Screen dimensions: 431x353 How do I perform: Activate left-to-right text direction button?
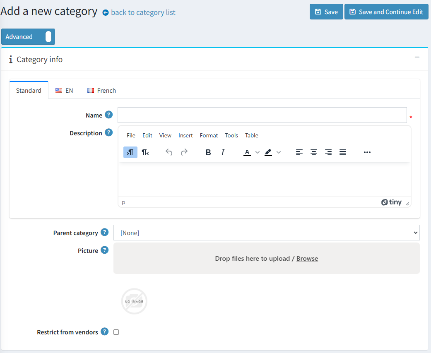[x=130, y=152]
